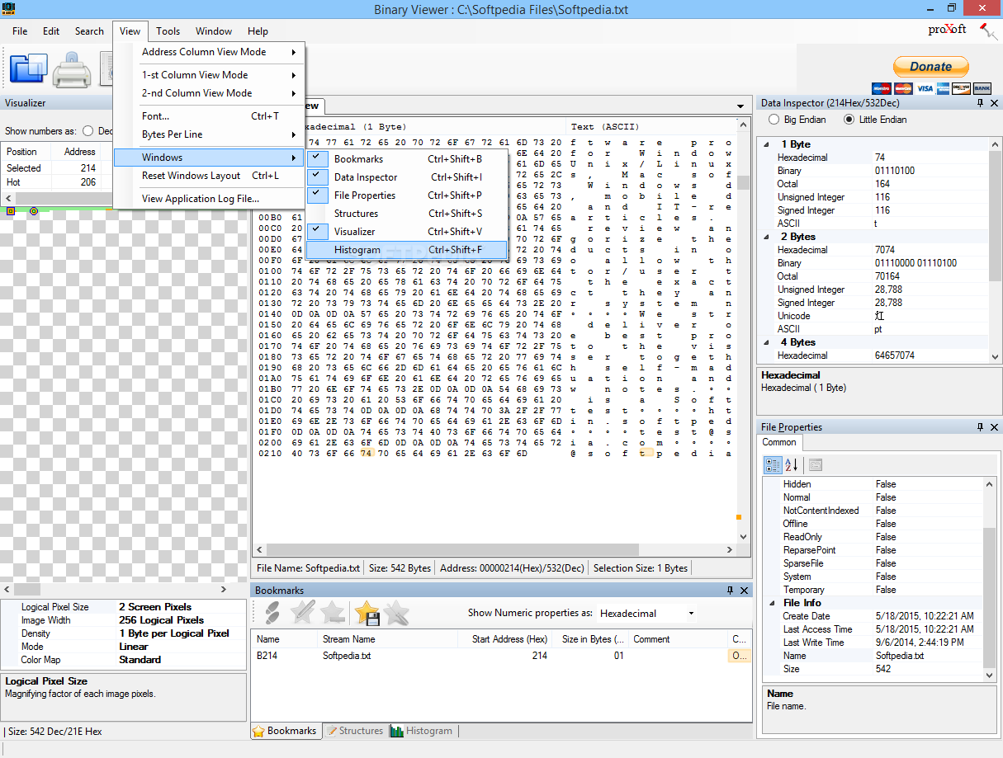
Task: Click the Start Address (Hex) column header
Action: point(509,639)
